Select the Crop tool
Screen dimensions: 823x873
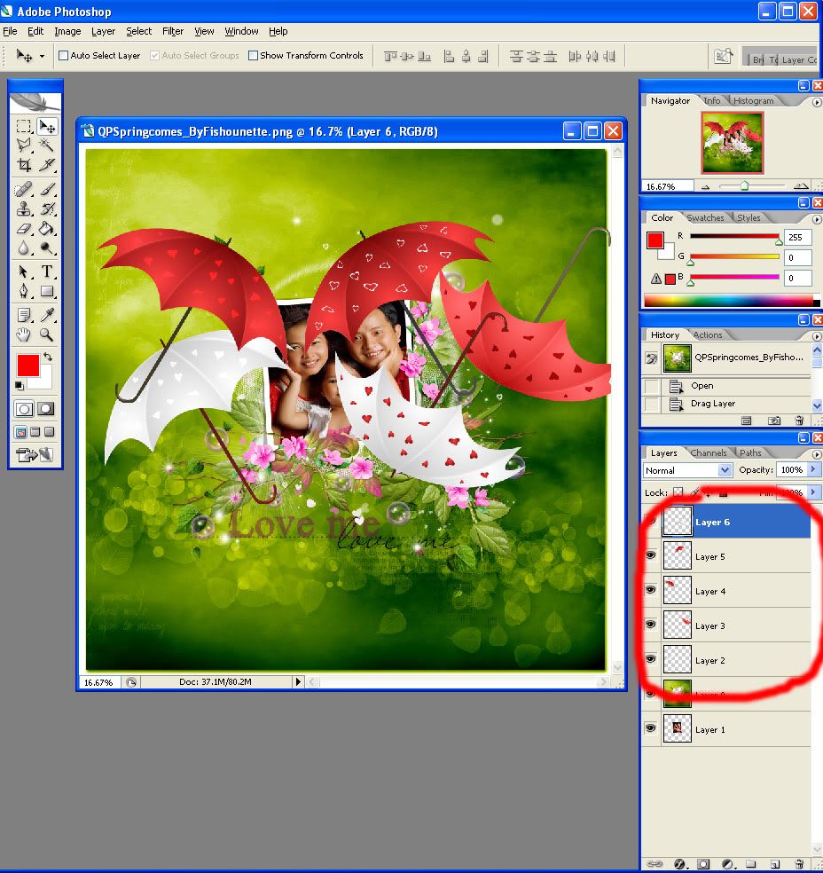25,165
